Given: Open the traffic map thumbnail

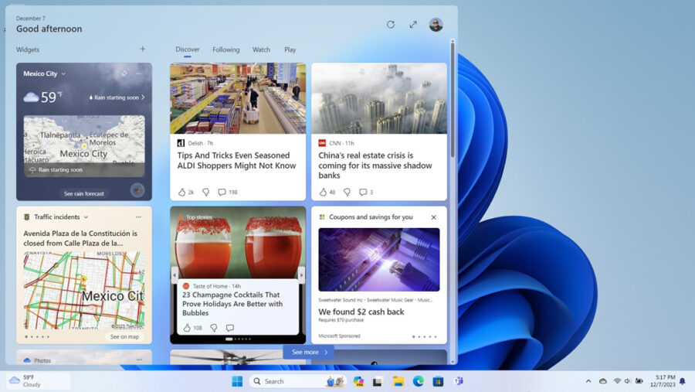Looking at the screenshot, I should (x=84, y=291).
